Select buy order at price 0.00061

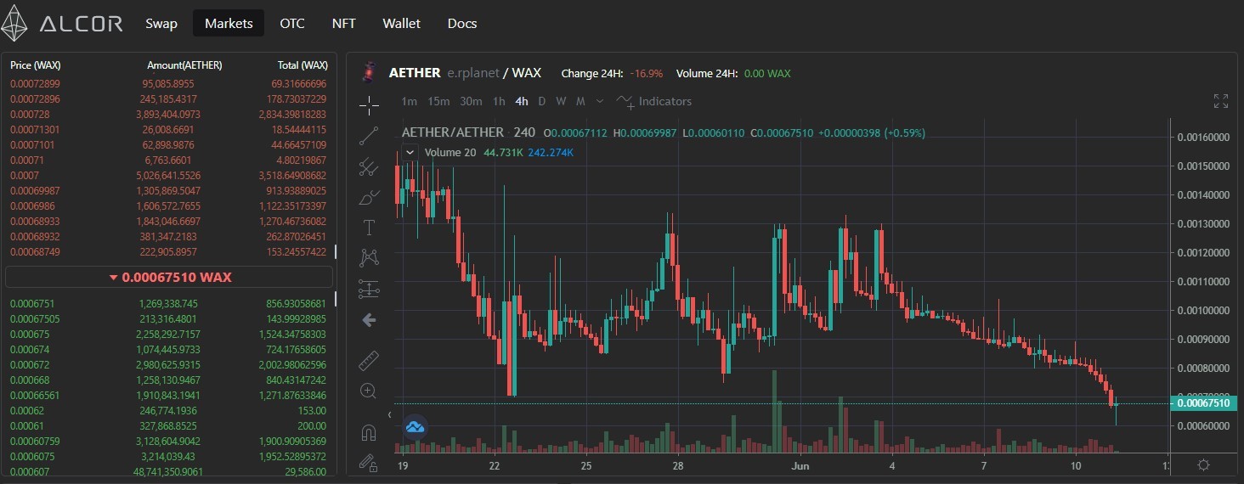coord(168,425)
